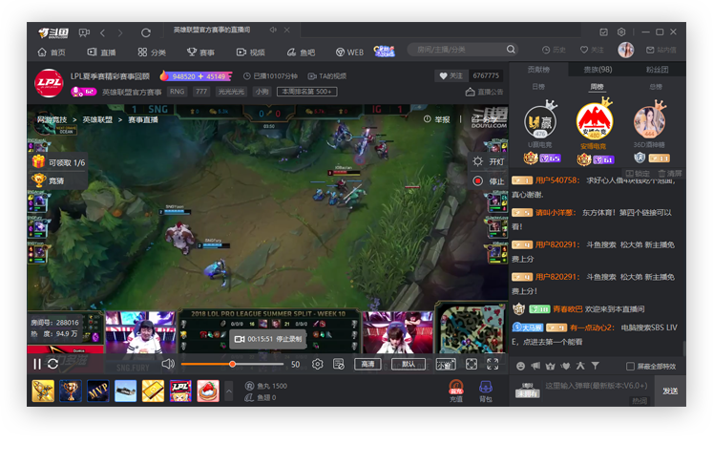Adjust the volume slider handle
This screenshot has height=465, width=713.
[x=232, y=364]
